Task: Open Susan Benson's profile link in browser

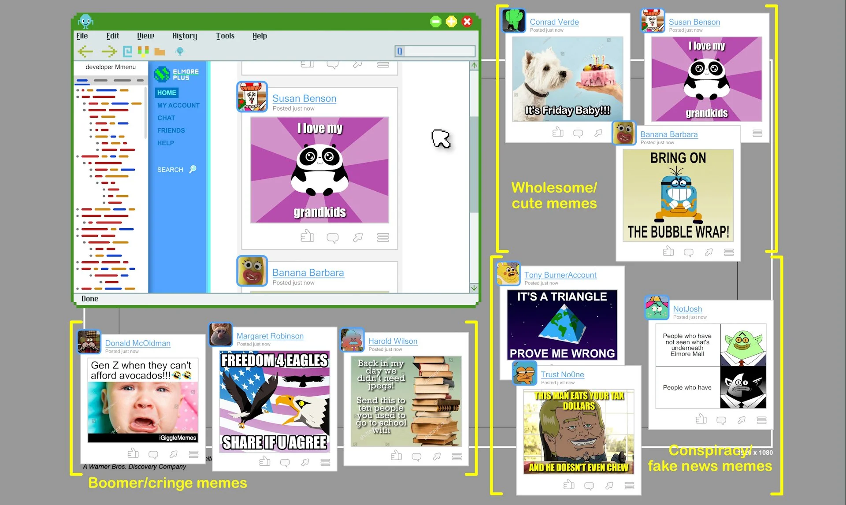Action: click(304, 98)
